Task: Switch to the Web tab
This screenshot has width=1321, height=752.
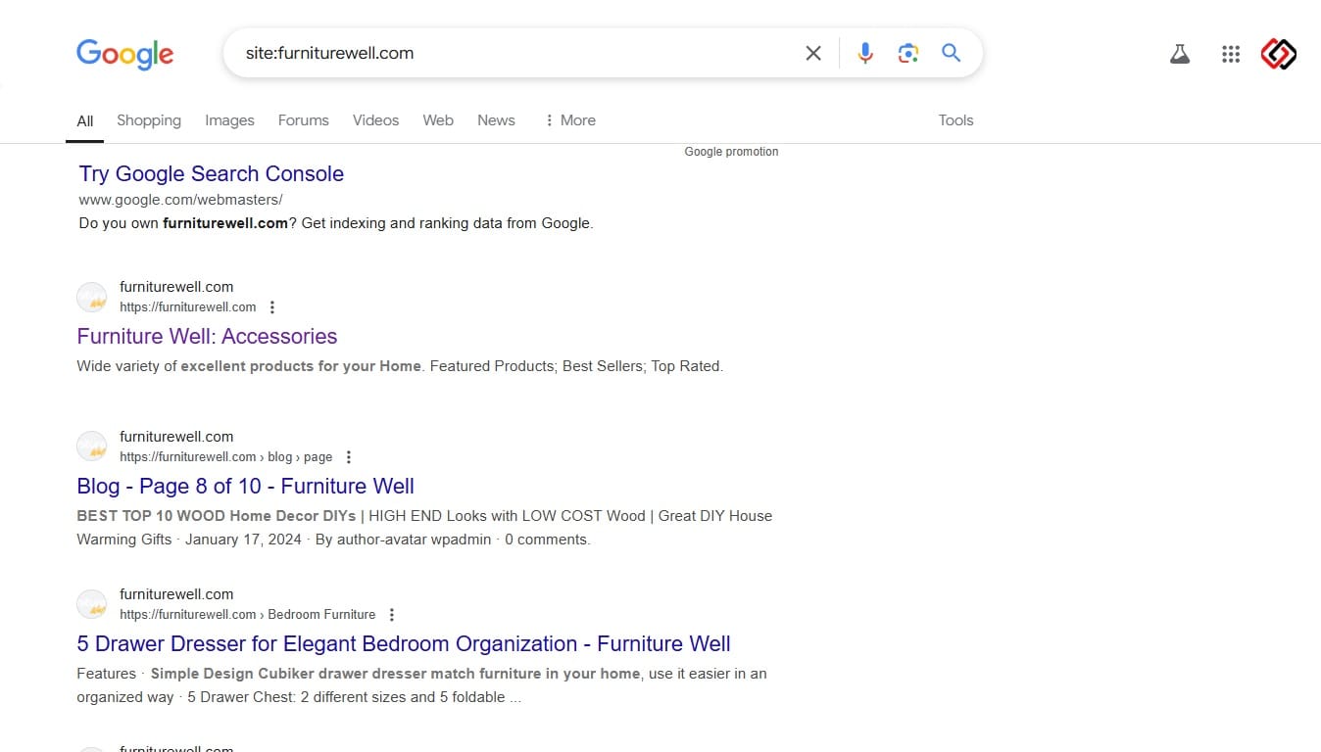Action: (438, 120)
